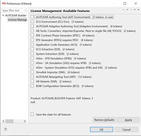Enable AB Variants (VAR) checkbox
This screenshot has width=141, height=136.
[32, 81]
